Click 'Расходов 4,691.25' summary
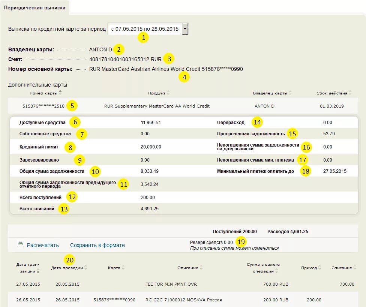366x307 pixels. click(x=288, y=232)
